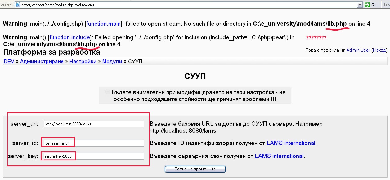Screen dimensions: 390x180
Task: Click the Address label on the toolbar
Action: pyautogui.click(x=7, y=5)
